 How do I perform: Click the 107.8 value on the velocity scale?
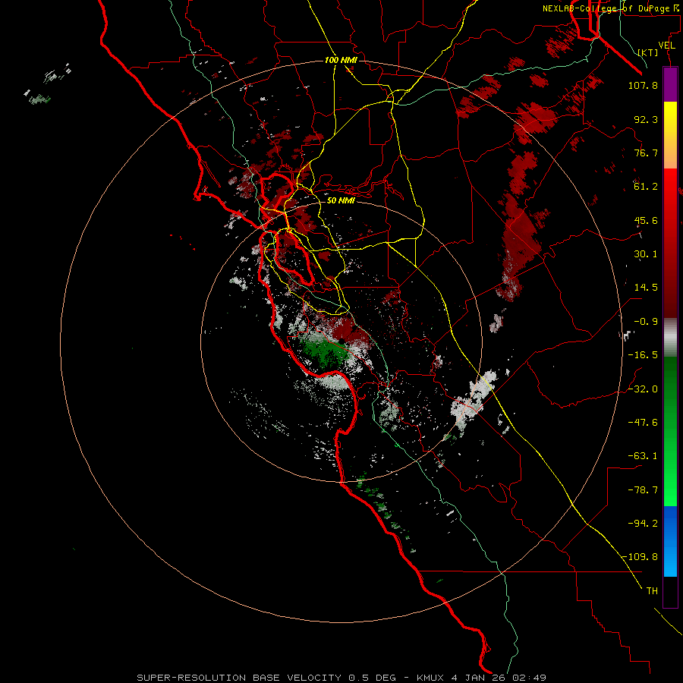pos(643,85)
